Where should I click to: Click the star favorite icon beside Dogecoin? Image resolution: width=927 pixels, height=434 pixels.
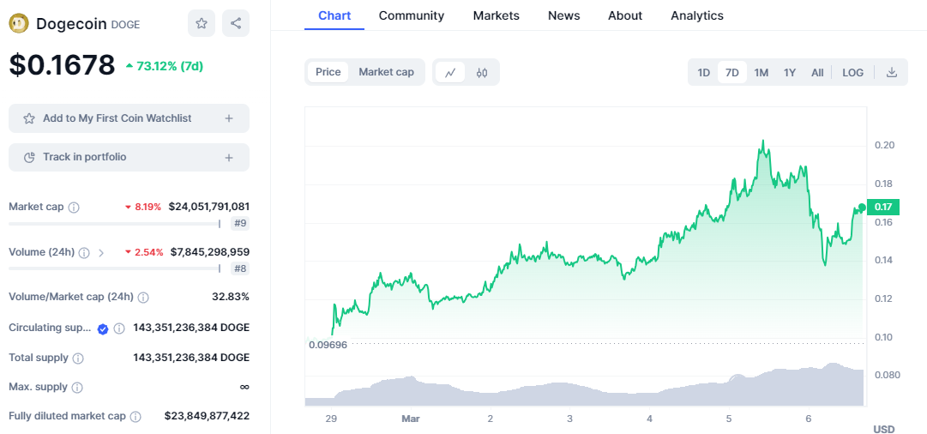(202, 23)
